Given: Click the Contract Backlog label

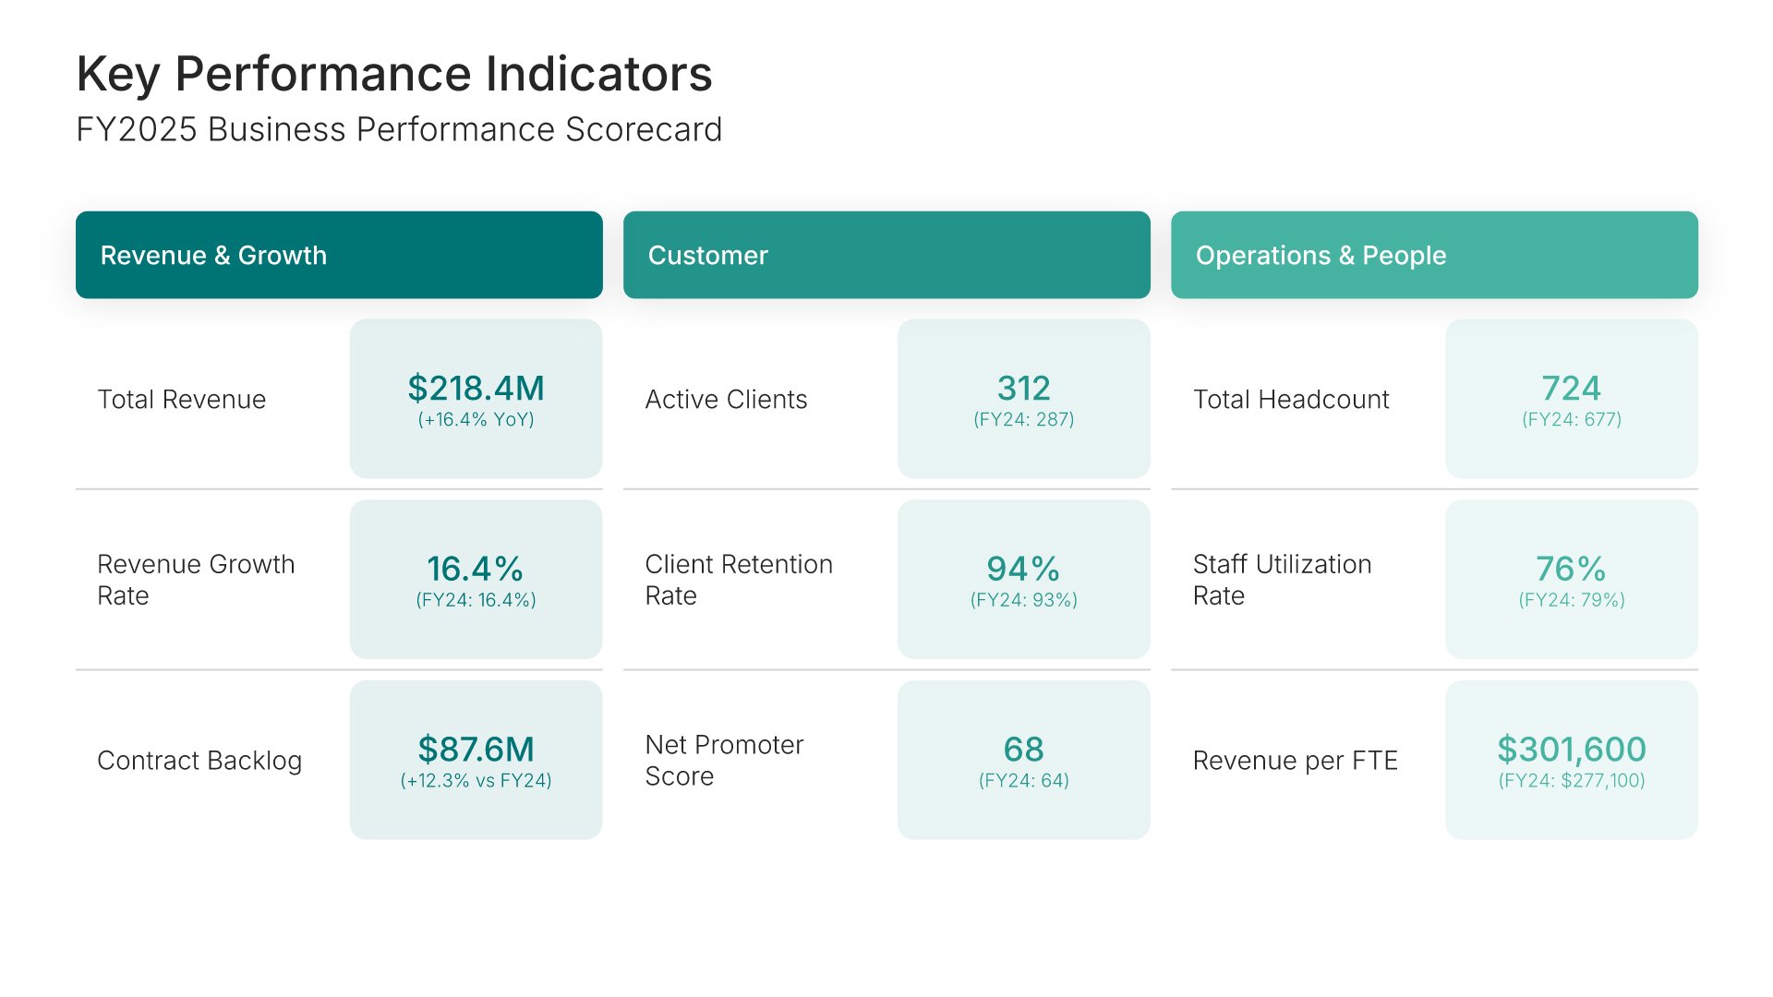Looking at the screenshot, I should click(199, 761).
